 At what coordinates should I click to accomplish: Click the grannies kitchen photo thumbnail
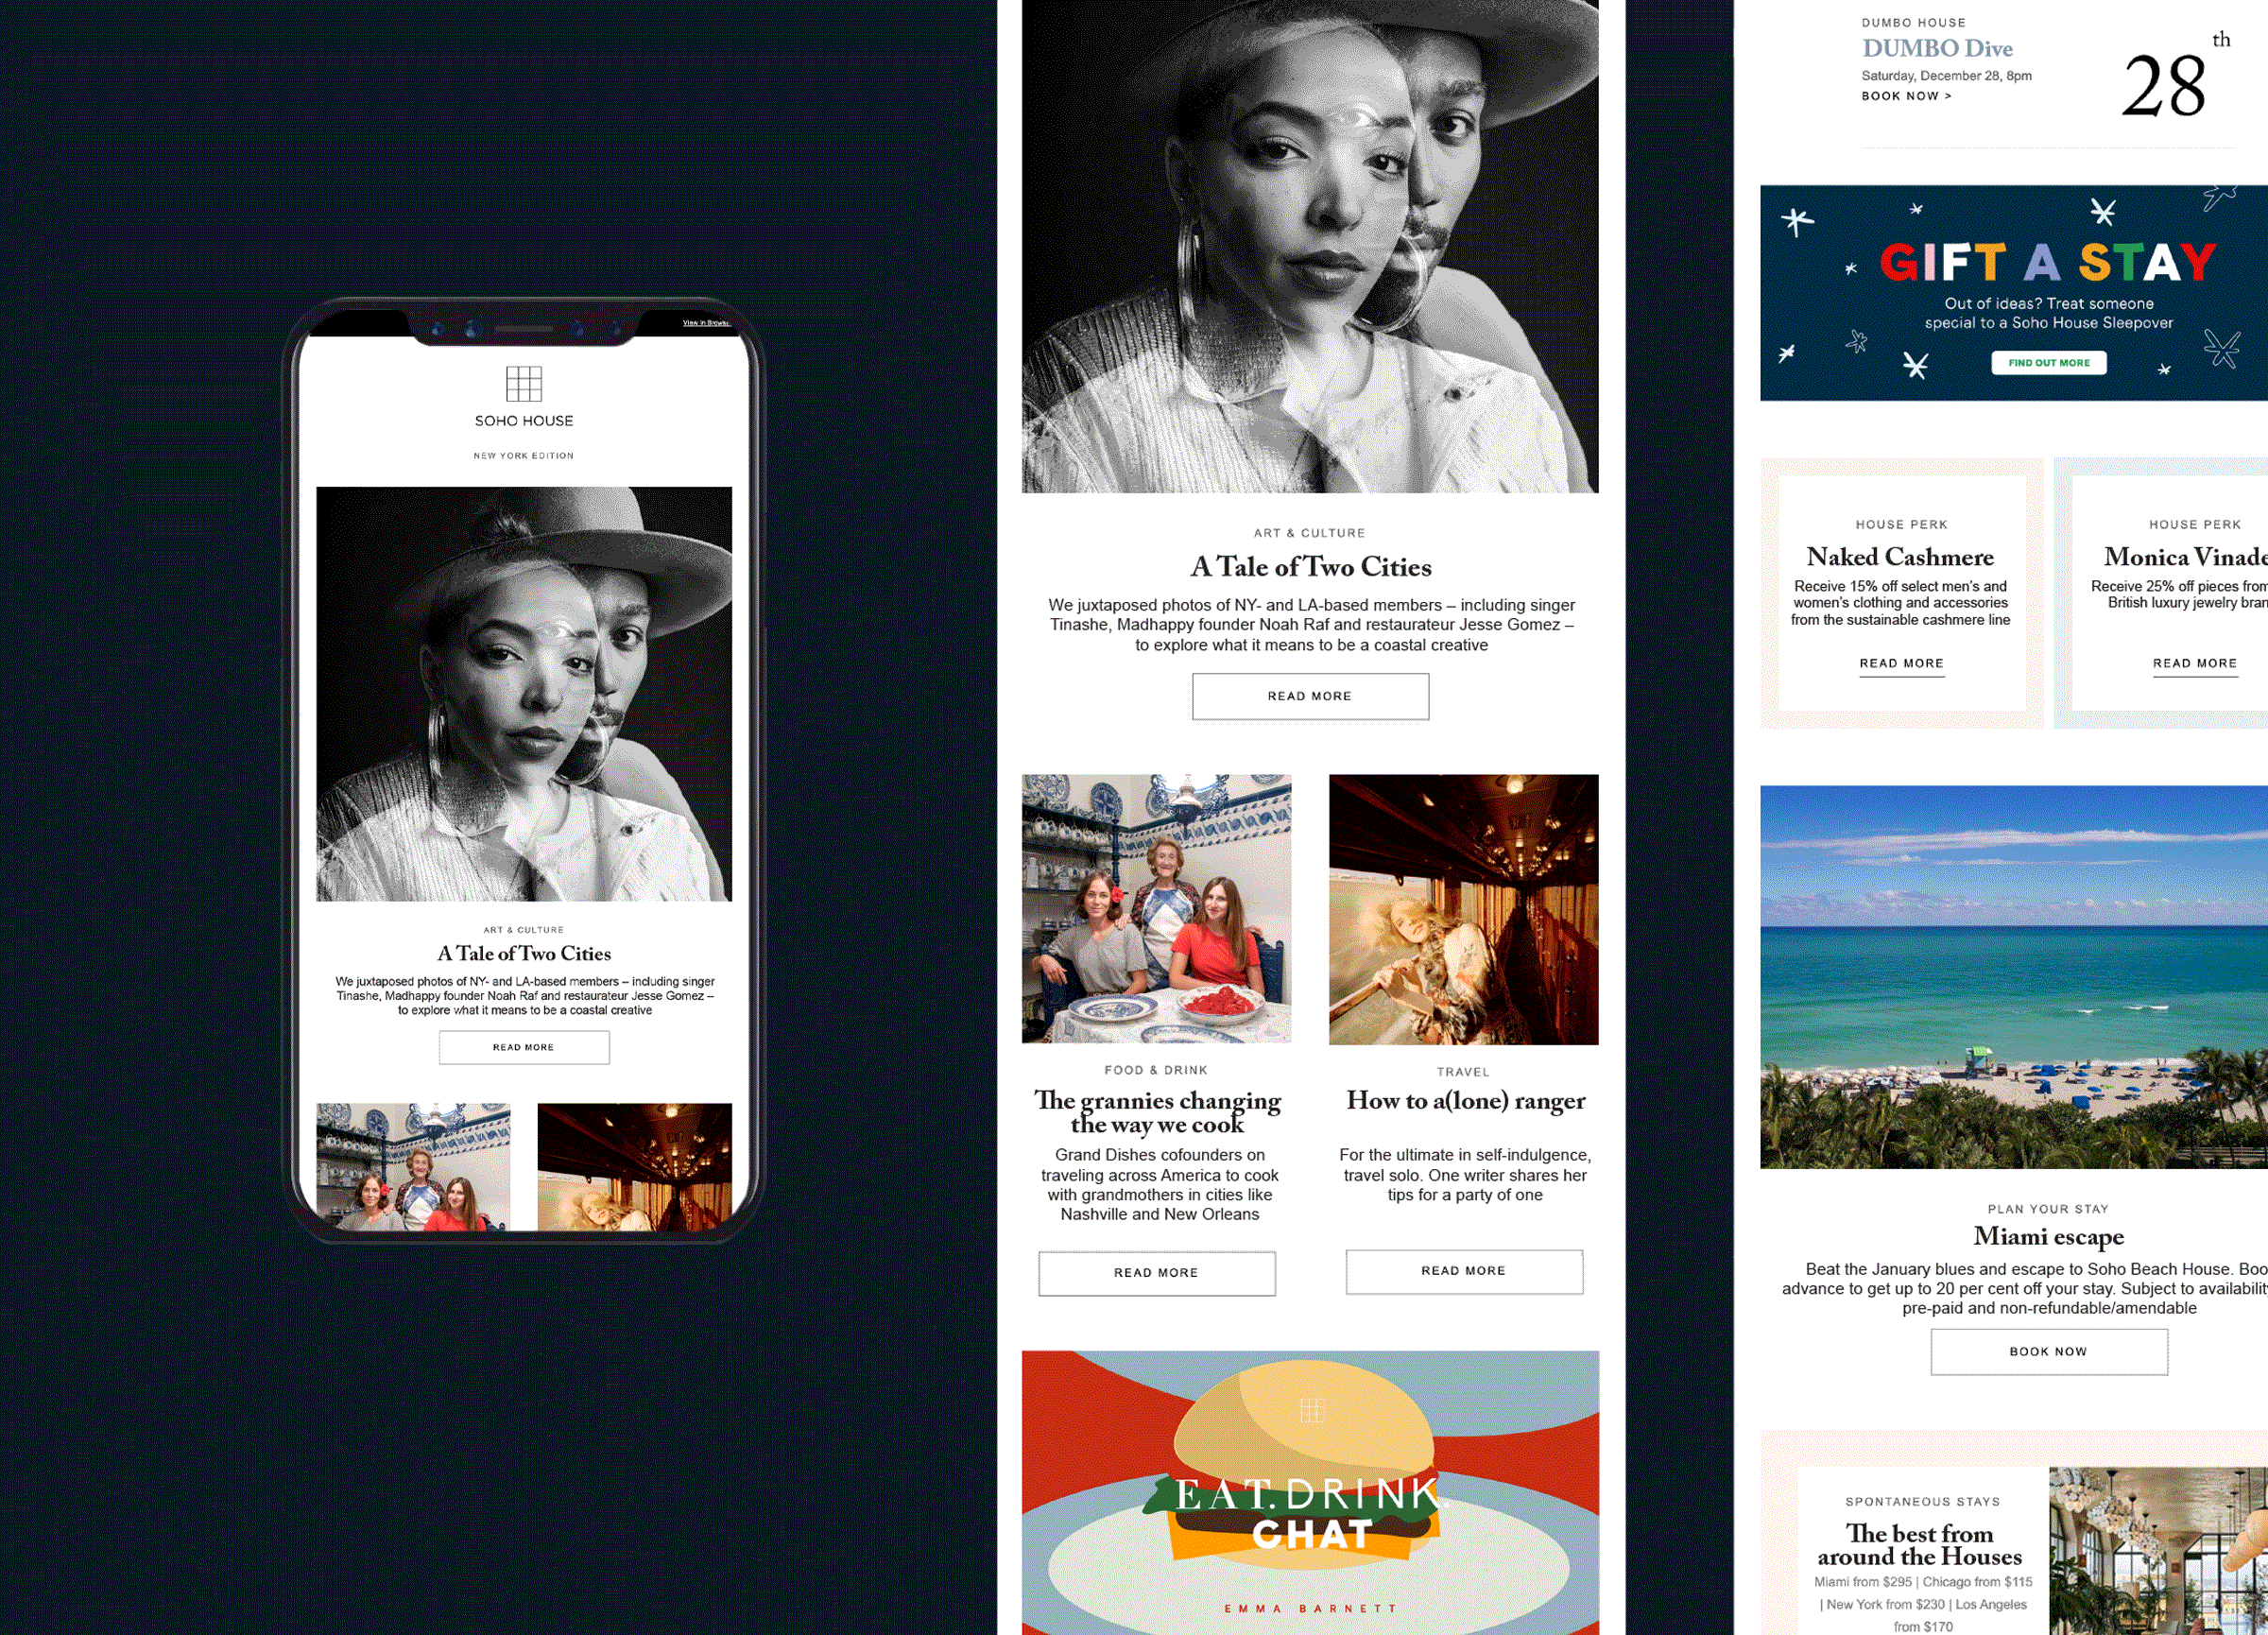click(x=1156, y=908)
